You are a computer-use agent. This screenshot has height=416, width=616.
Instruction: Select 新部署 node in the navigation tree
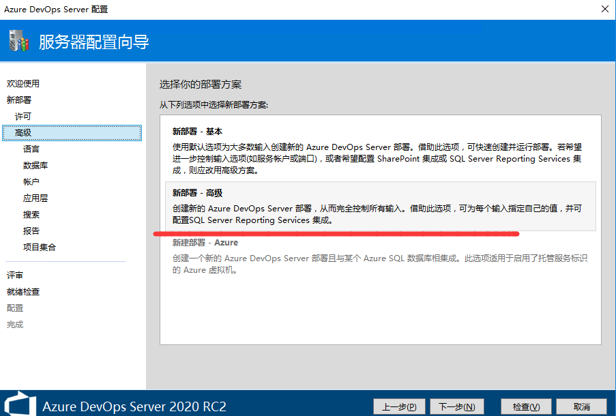[19, 100]
